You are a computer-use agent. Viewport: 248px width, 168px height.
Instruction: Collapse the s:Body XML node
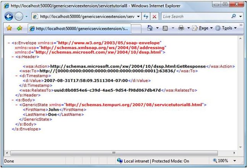tap(13, 100)
